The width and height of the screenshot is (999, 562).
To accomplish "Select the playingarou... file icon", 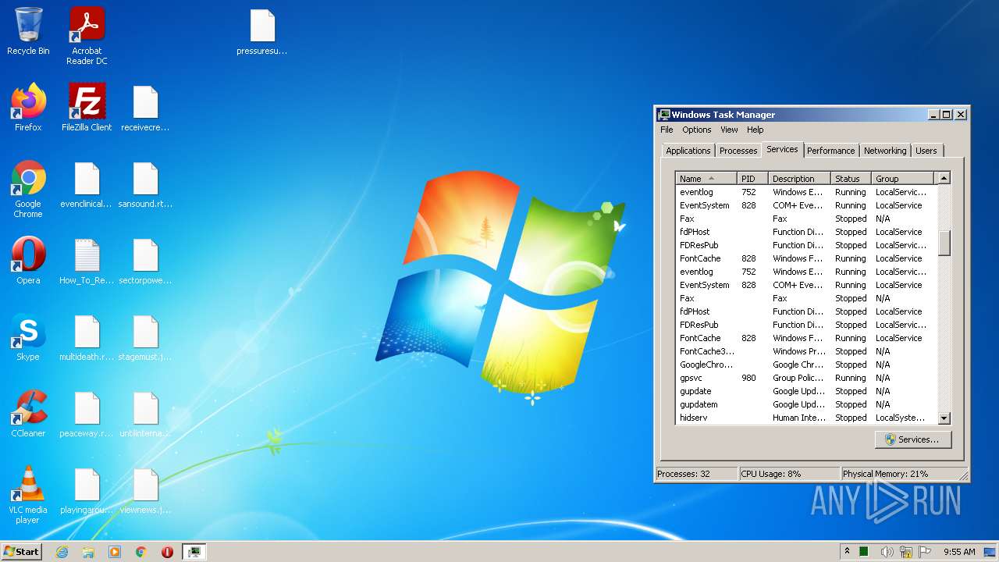I will 87,490.
